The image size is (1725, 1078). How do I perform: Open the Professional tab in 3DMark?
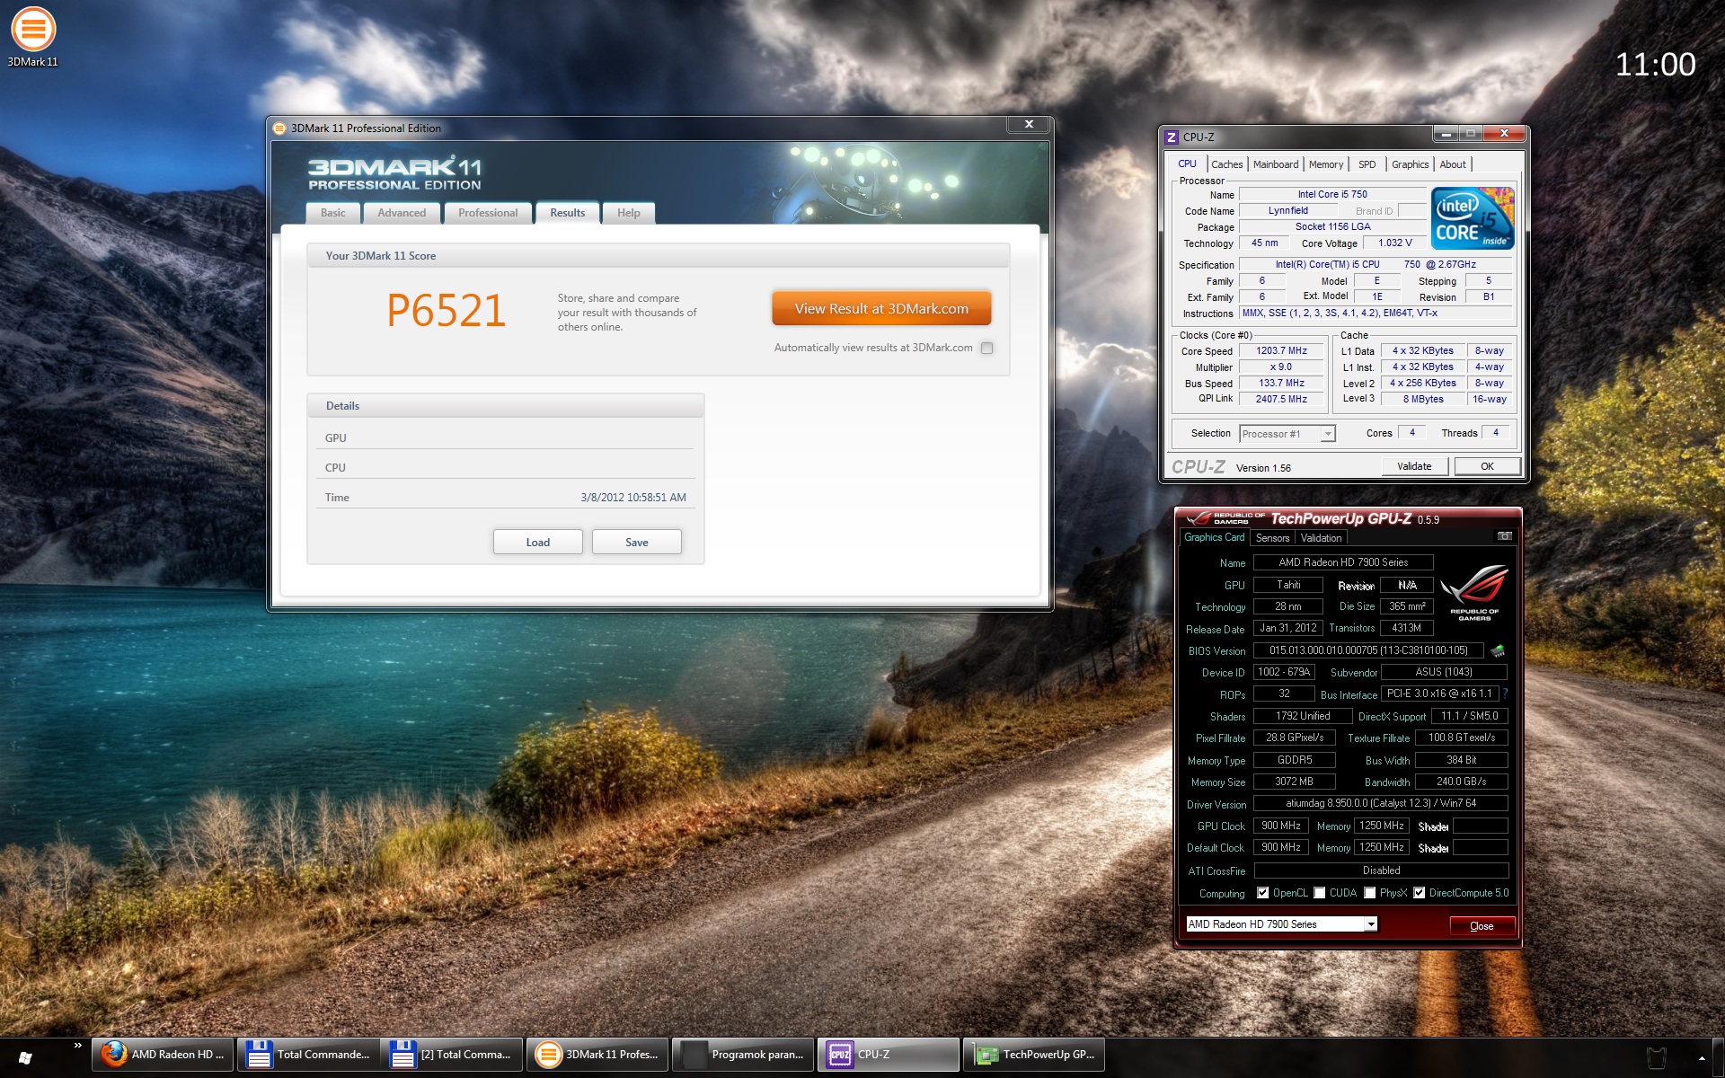[x=488, y=213]
